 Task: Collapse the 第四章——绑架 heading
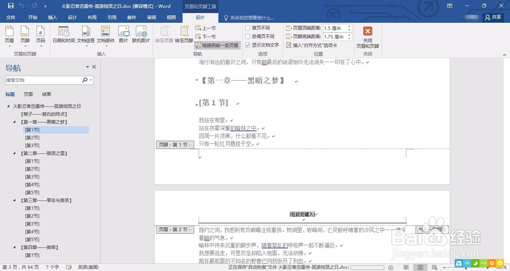pos(14,247)
